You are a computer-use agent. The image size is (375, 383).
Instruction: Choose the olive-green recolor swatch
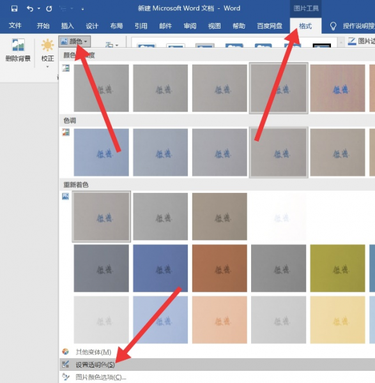[337, 268]
